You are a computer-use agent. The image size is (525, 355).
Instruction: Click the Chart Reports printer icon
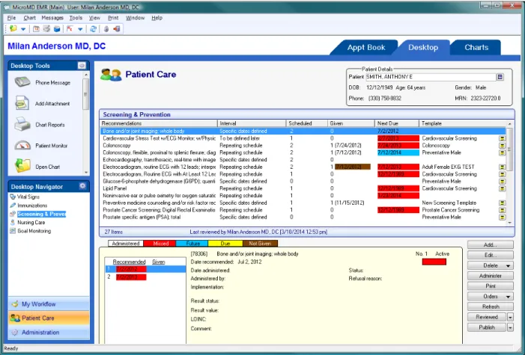pyautogui.click(x=22, y=124)
